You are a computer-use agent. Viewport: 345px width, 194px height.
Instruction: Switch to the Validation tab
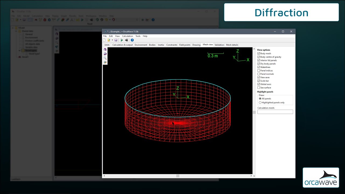[x=219, y=45]
